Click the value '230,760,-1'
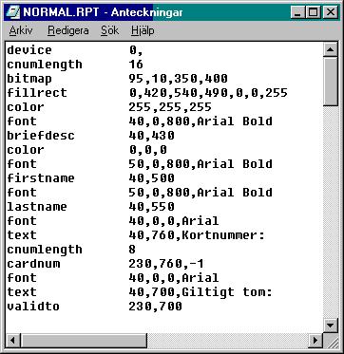This screenshot has height=354, width=344. [x=166, y=264]
